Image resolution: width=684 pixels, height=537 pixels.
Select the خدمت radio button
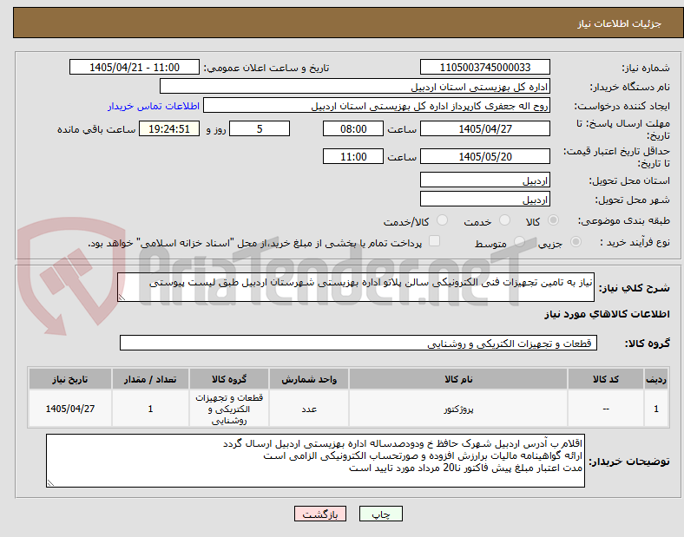point(504,220)
